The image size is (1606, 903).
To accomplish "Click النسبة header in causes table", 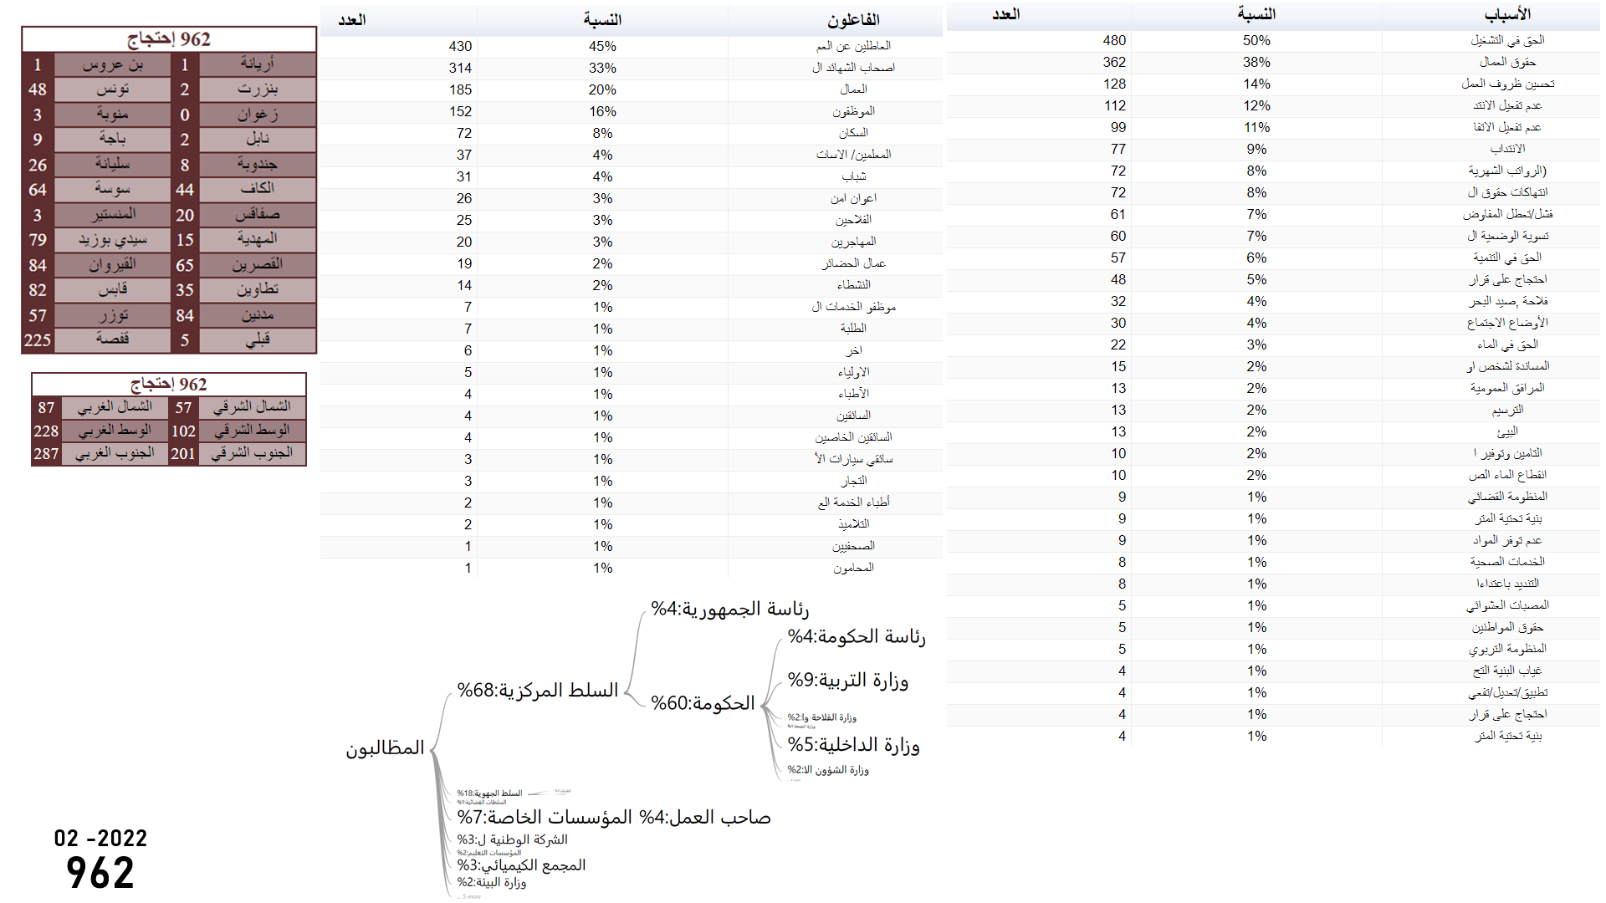I will pyautogui.click(x=1256, y=14).
